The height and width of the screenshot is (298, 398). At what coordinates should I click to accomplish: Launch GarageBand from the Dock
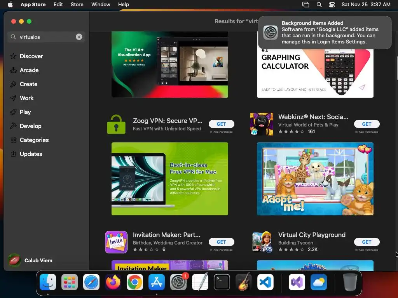pyautogui.click(x=244, y=282)
